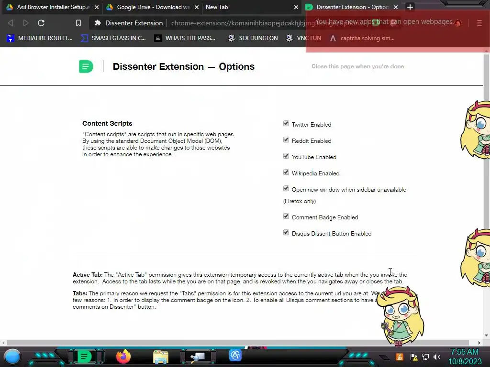This screenshot has width=490, height=367.
Task: Click the Star Butterfly mascot near bottom right
Action: (x=401, y=316)
